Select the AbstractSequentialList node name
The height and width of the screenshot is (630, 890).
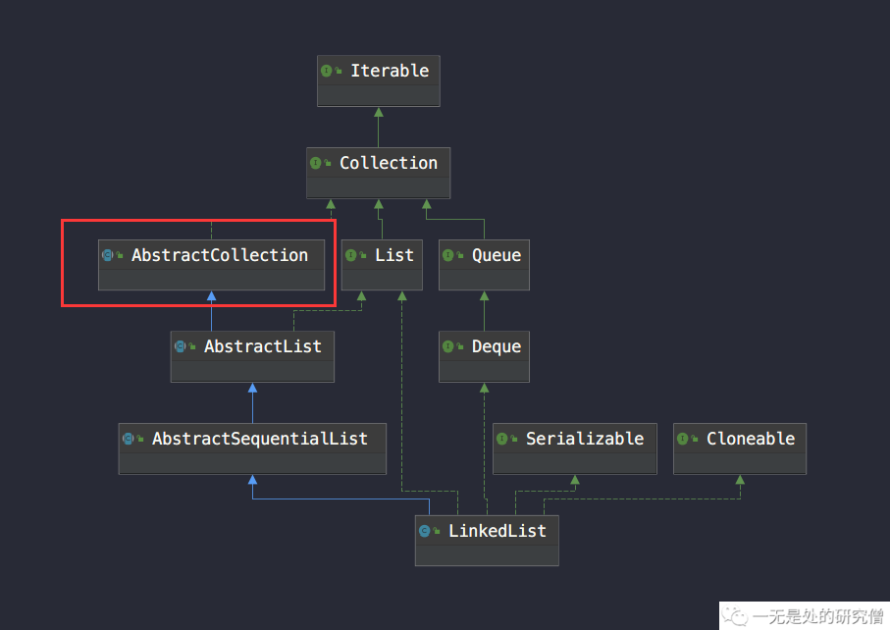coord(260,439)
